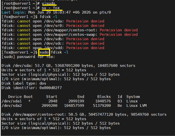The image size is (175, 136).
Task: Click 'Permission denied' on the /dev/sda line
Action: [85, 21]
